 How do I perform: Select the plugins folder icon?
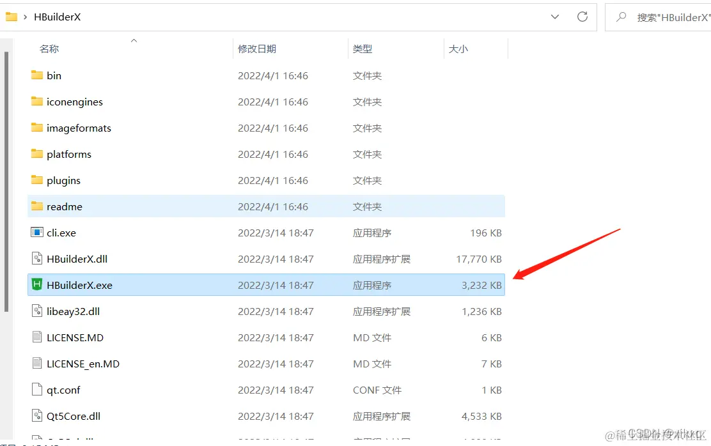click(36, 180)
